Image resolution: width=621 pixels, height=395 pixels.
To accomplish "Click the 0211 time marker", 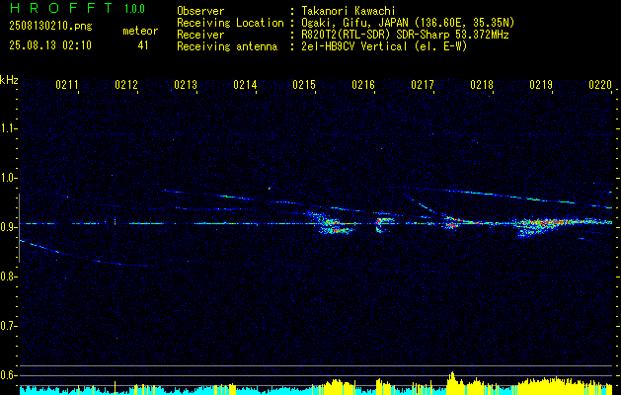I will 67,85.
